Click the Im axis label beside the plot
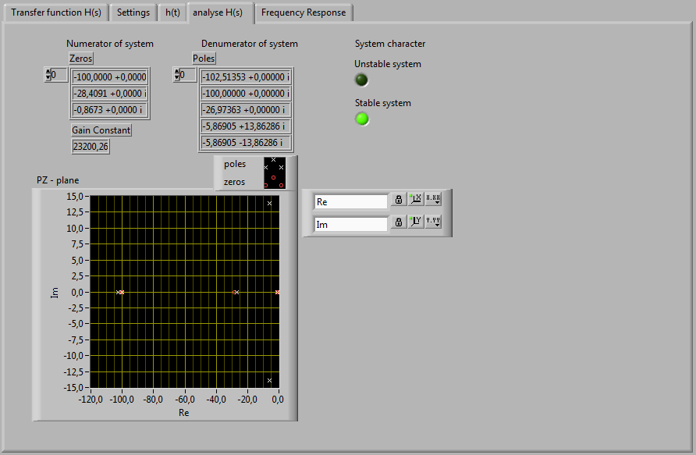Viewport: 696px width, 455px height. tap(55, 293)
